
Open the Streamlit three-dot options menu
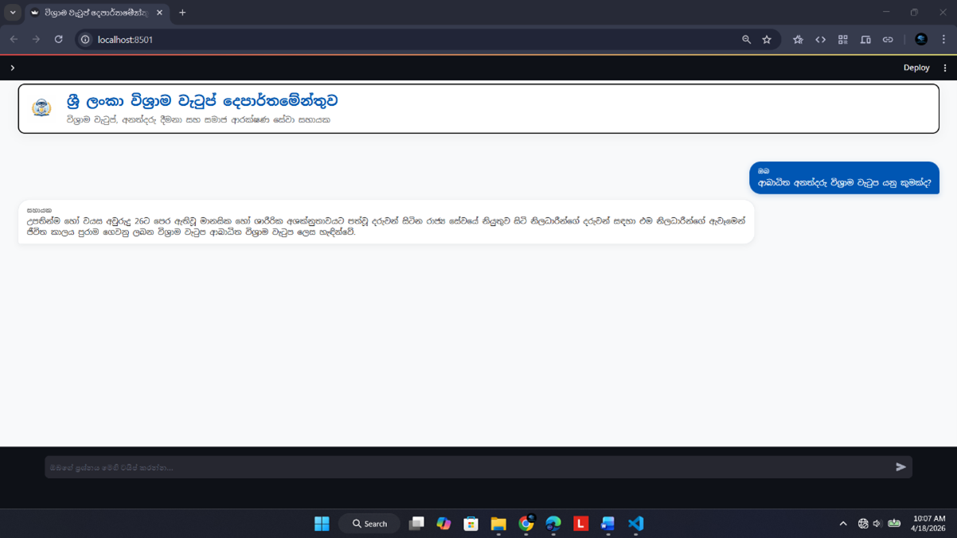tap(945, 68)
